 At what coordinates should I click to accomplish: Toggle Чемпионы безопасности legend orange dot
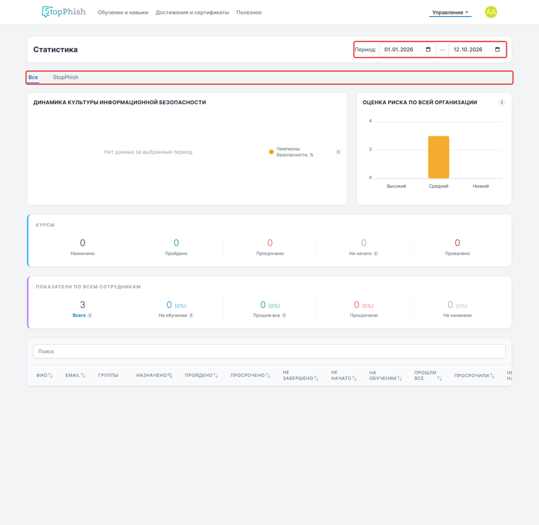271,152
